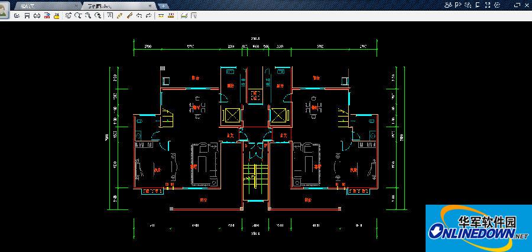Select the yellow pencil markup tool
The image size is (532, 252).
click(120, 15)
